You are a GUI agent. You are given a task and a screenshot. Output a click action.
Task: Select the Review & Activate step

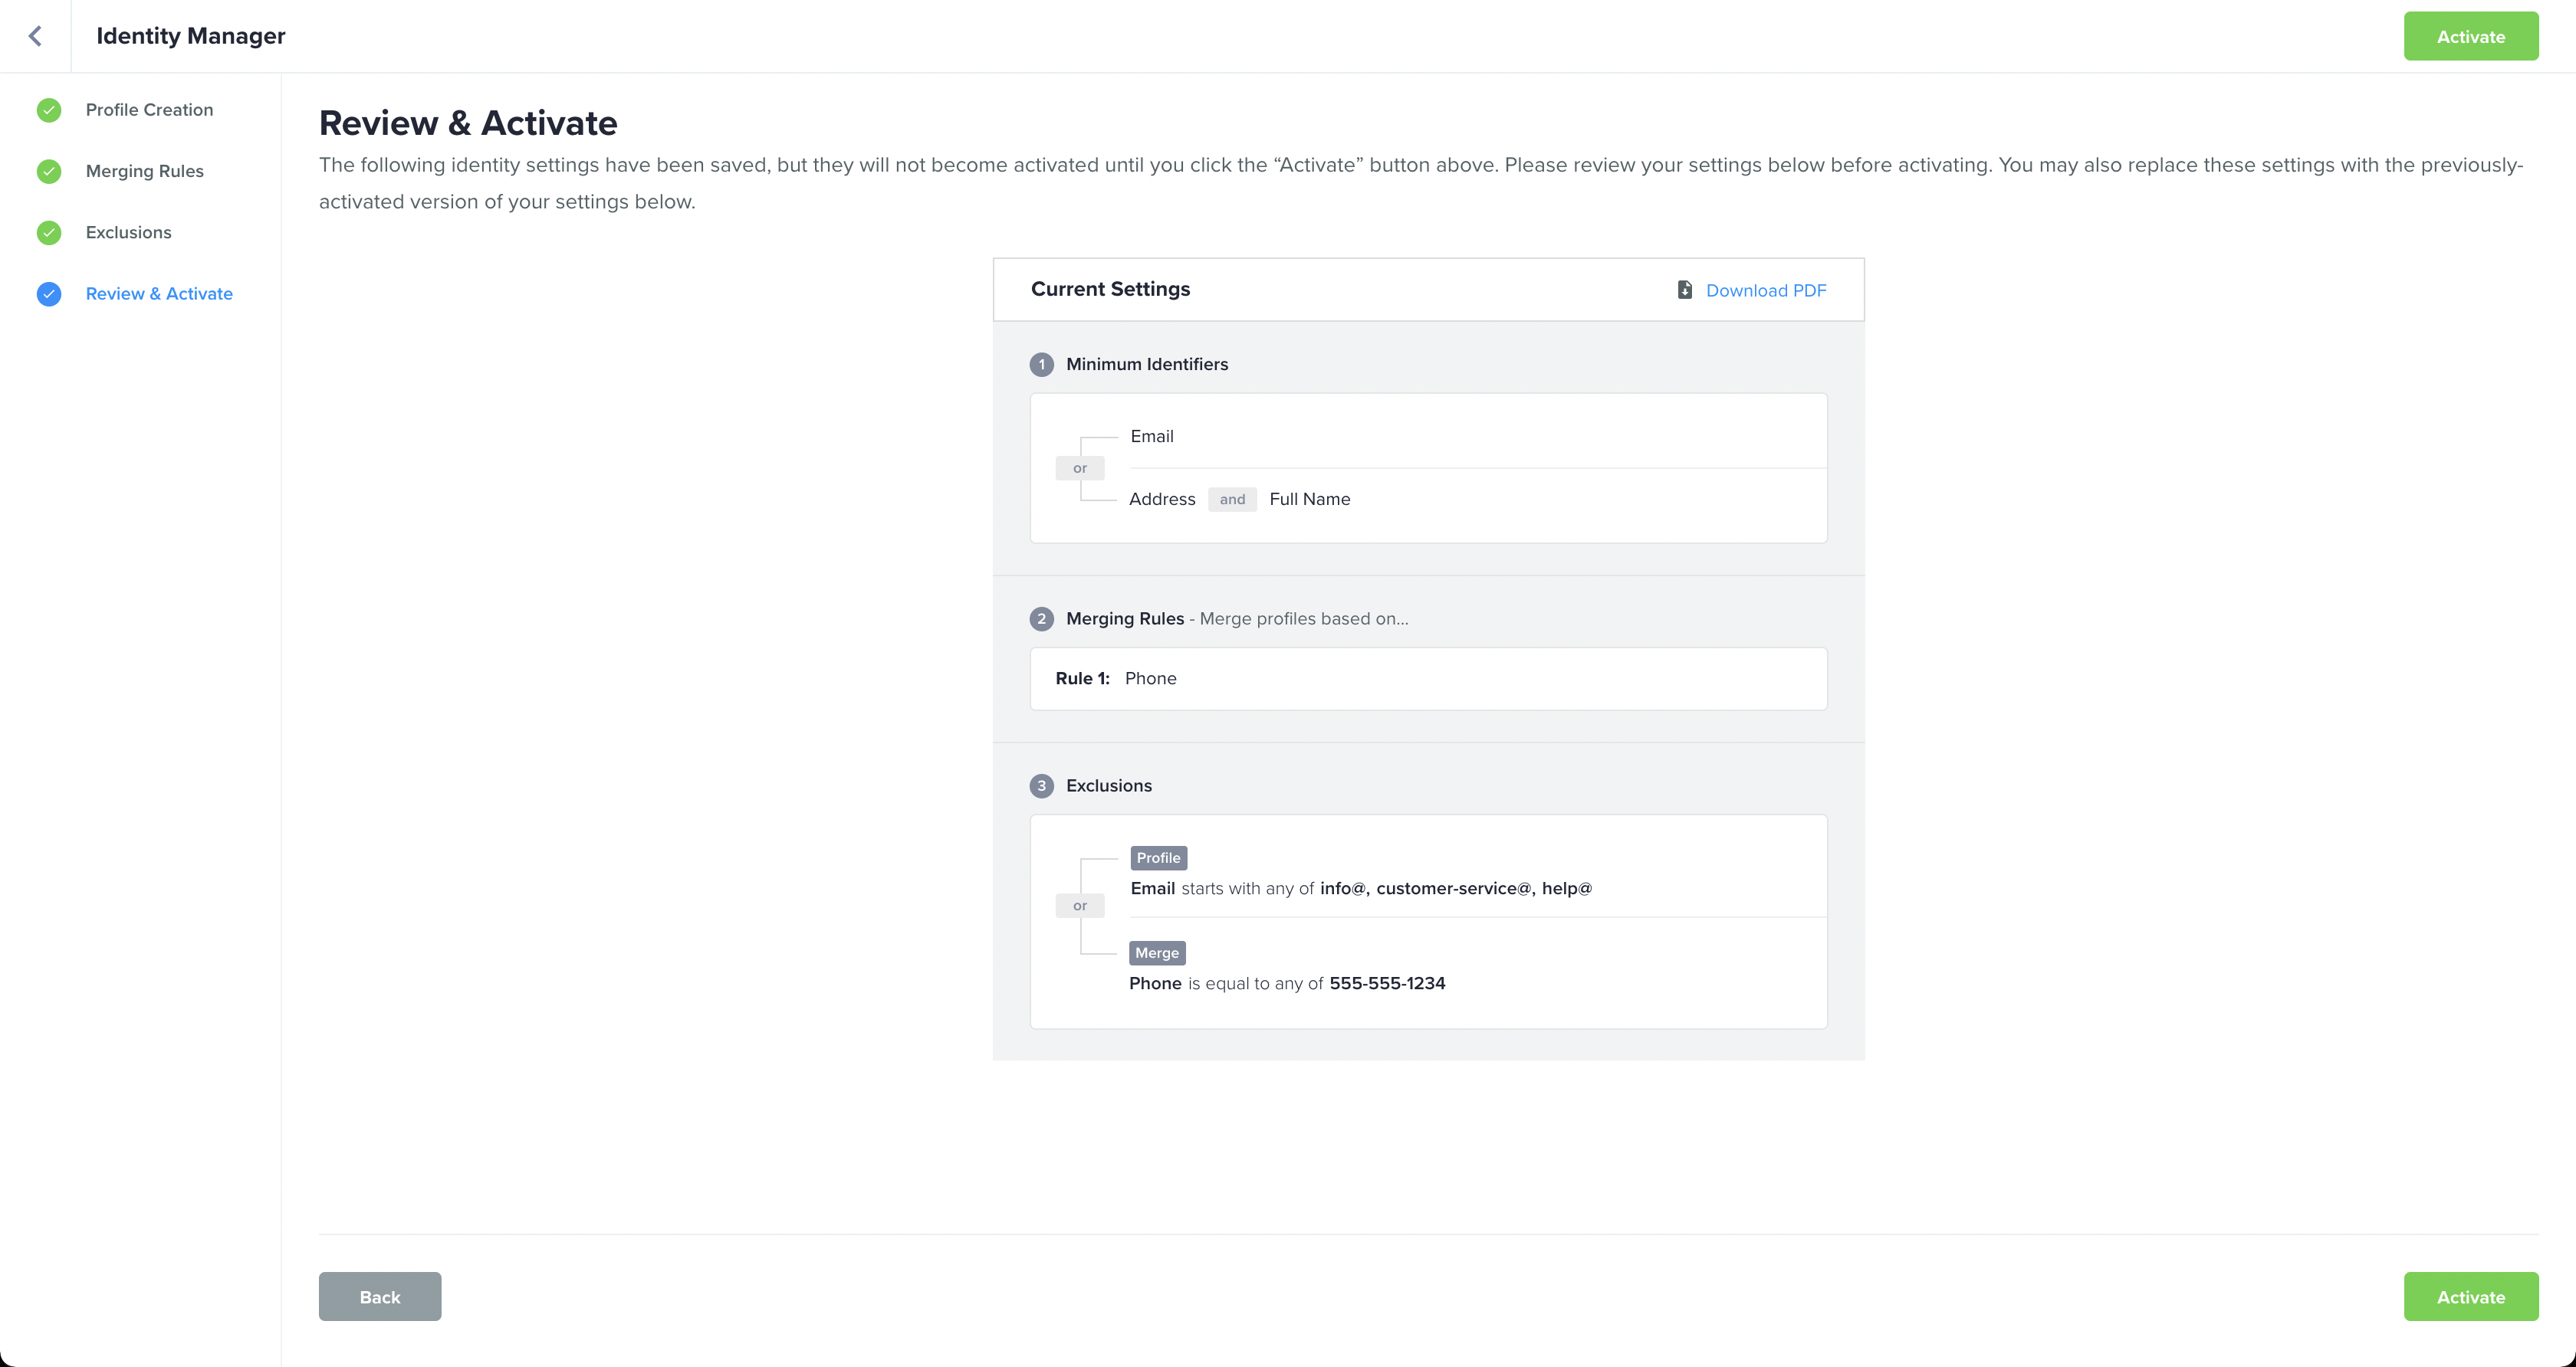[159, 293]
